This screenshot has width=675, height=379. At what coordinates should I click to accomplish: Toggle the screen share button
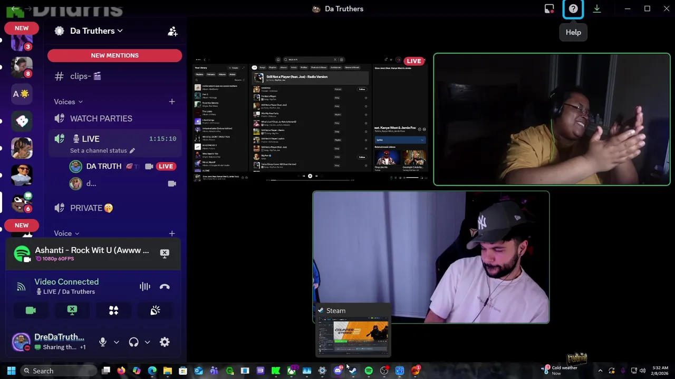click(x=72, y=311)
